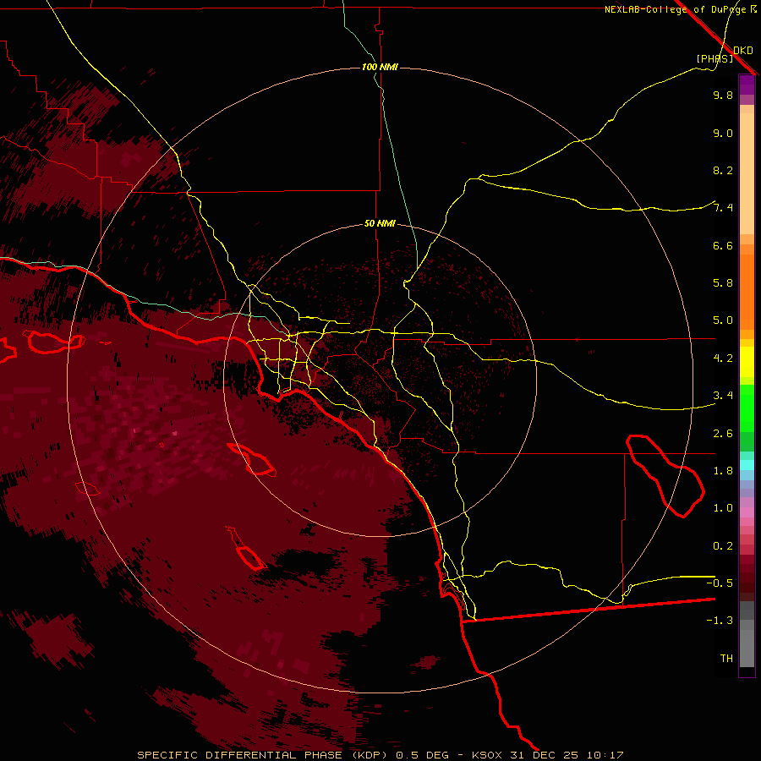Click the 0.2 color scale value
This screenshot has width=761, height=761.
point(723,546)
